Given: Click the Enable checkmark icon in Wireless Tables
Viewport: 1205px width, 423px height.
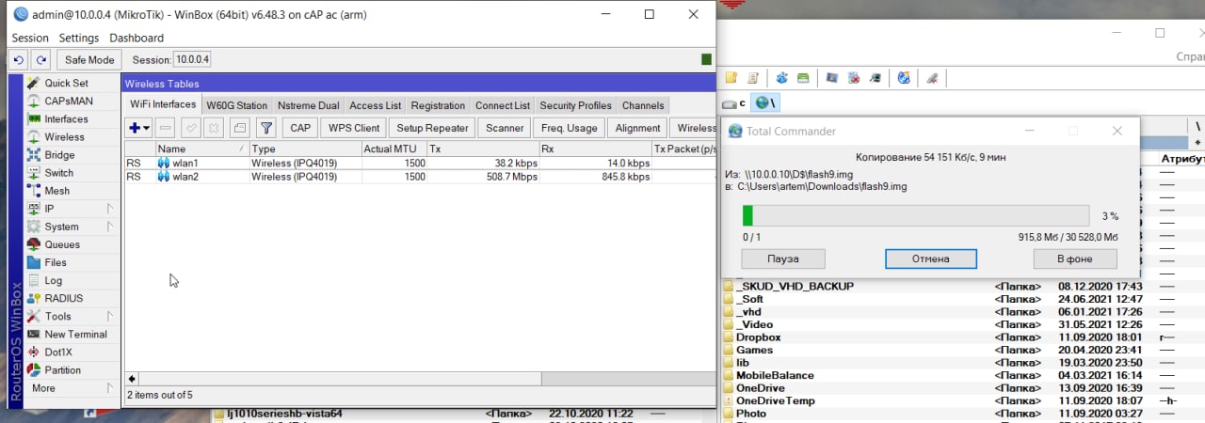Looking at the screenshot, I should click(x=190, y=128).
